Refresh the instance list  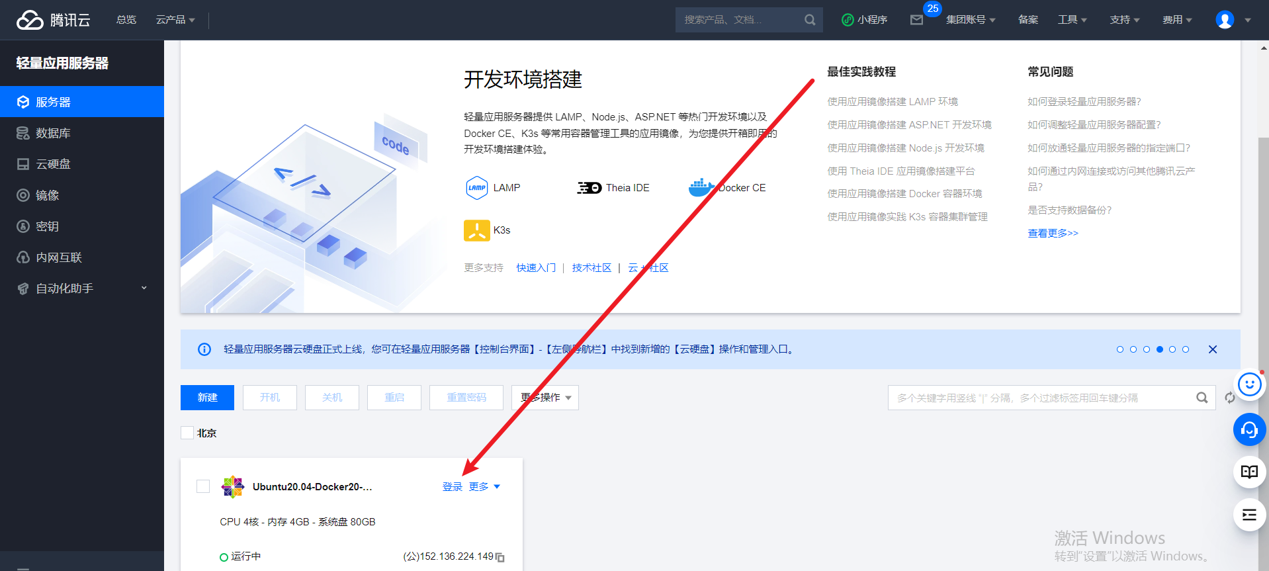[1229, 398]
